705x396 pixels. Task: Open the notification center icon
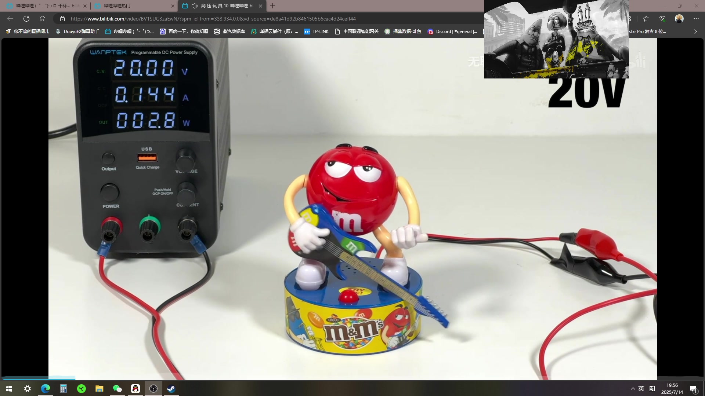[x=694, y=389]
